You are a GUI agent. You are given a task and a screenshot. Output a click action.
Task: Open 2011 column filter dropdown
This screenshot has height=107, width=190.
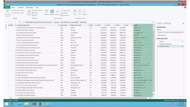tap(115, 25)
